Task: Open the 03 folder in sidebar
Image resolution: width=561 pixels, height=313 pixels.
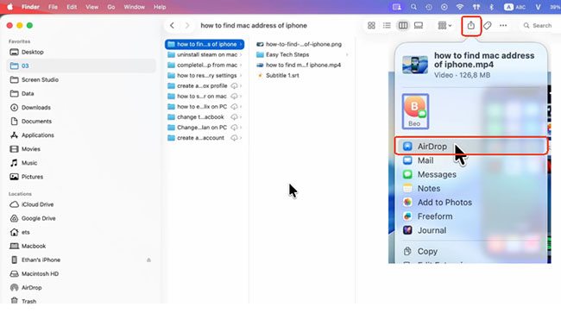Action: click(81, 66)
